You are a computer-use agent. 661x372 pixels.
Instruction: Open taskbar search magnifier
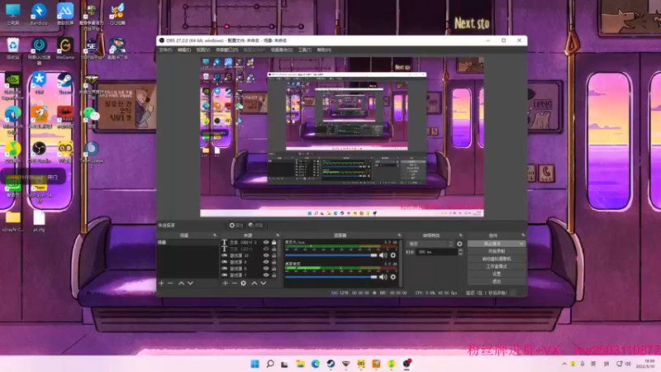(270, 364)
